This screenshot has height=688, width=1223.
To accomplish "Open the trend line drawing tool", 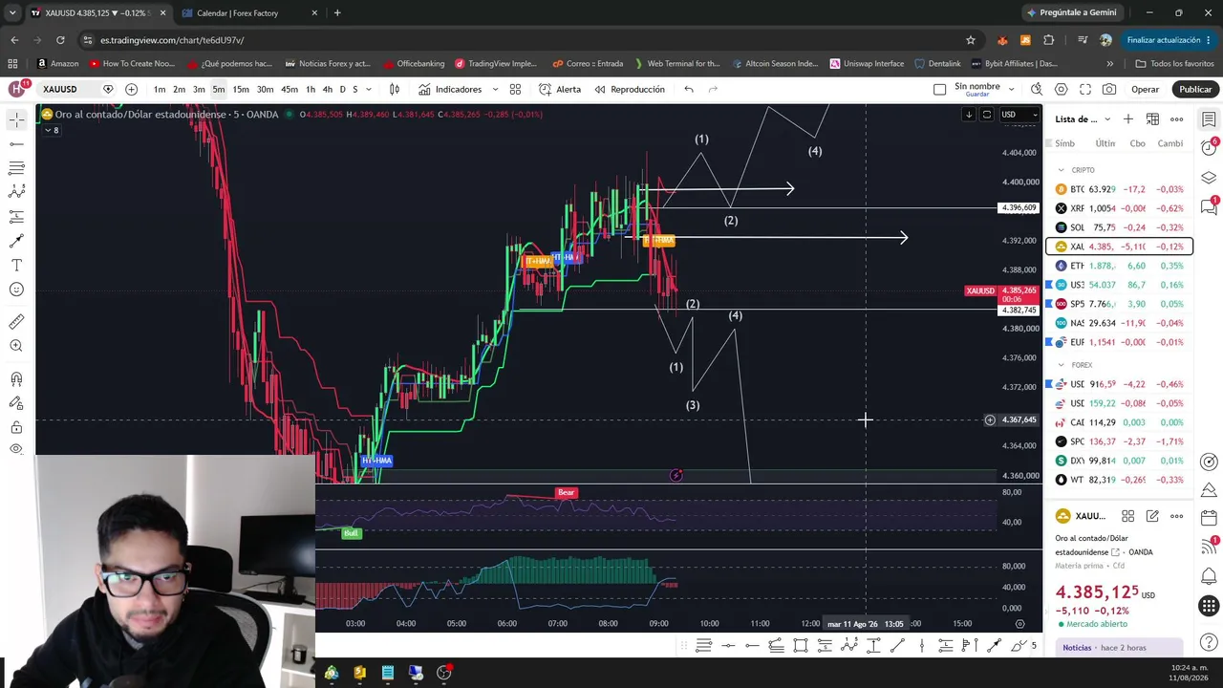I will pos(16,143).
